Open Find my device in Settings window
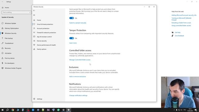199x112 pixels. tap(10, 58)
